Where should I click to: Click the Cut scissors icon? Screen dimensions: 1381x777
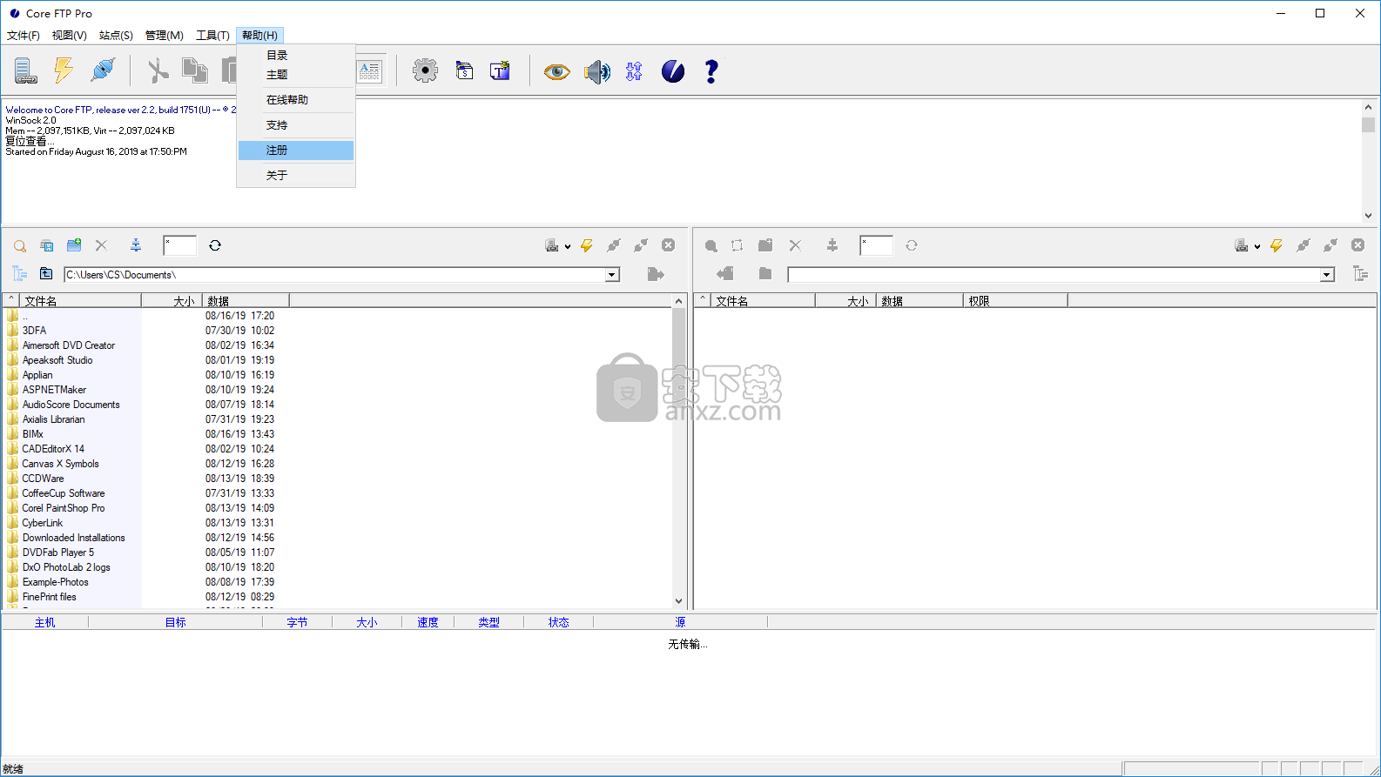(x=158, y=70)
